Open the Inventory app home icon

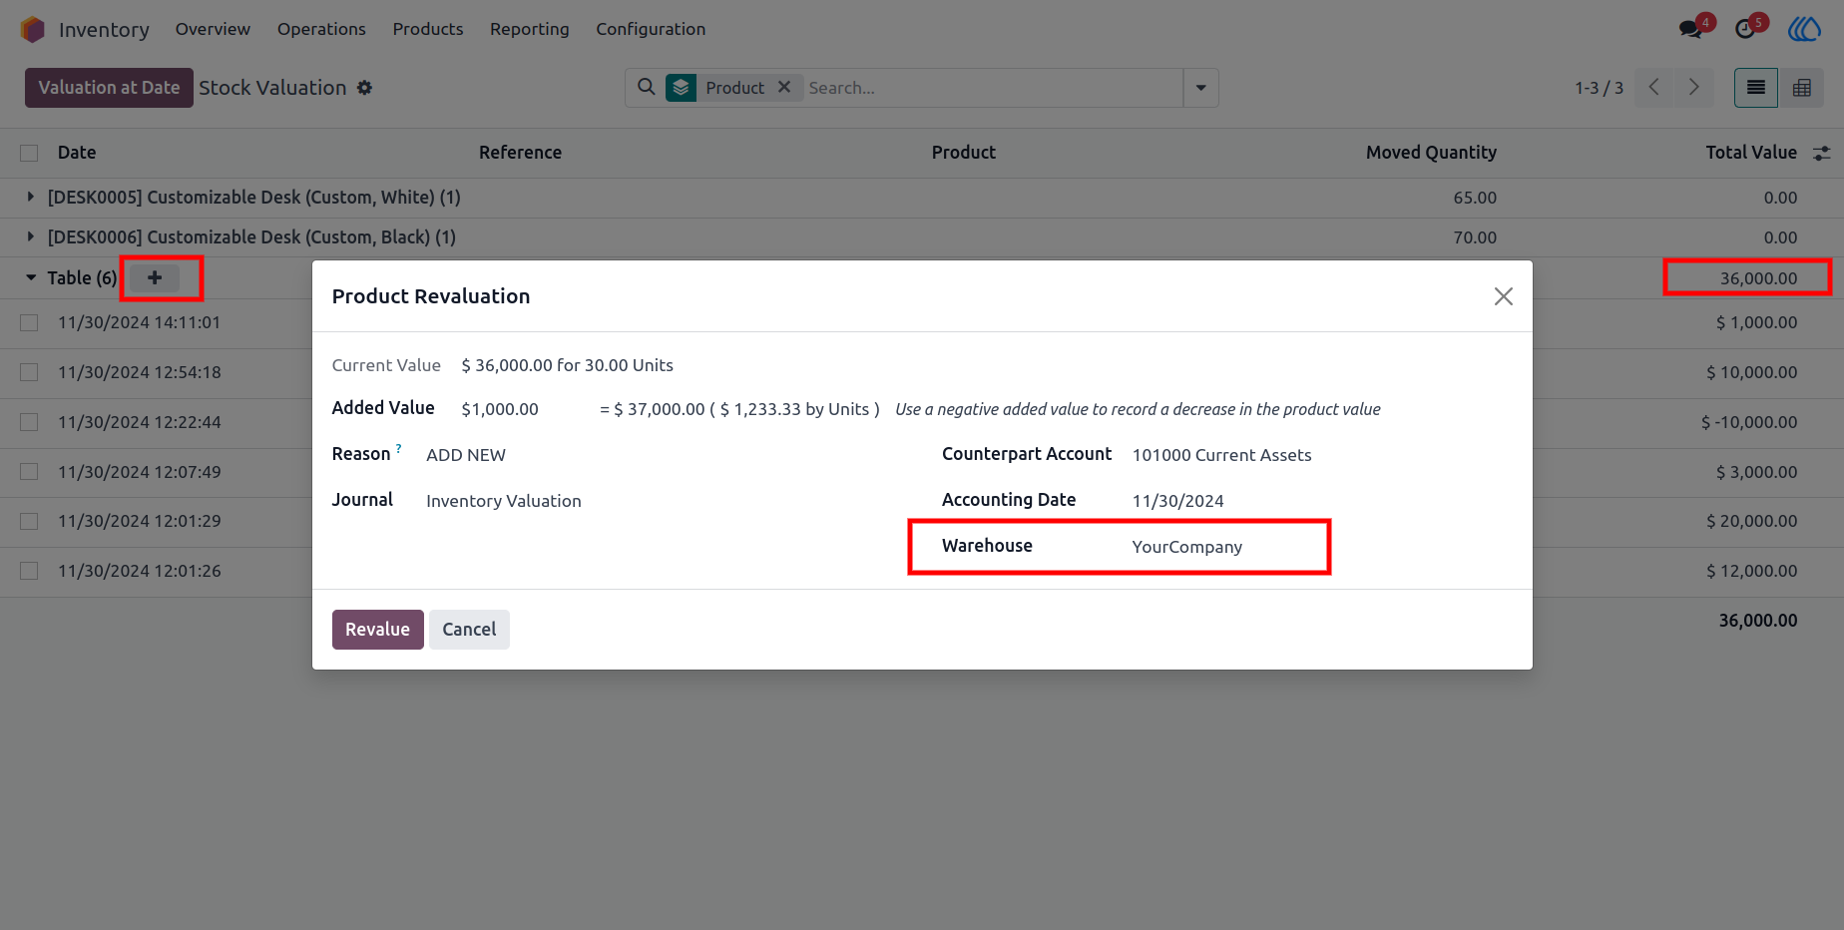33,30
